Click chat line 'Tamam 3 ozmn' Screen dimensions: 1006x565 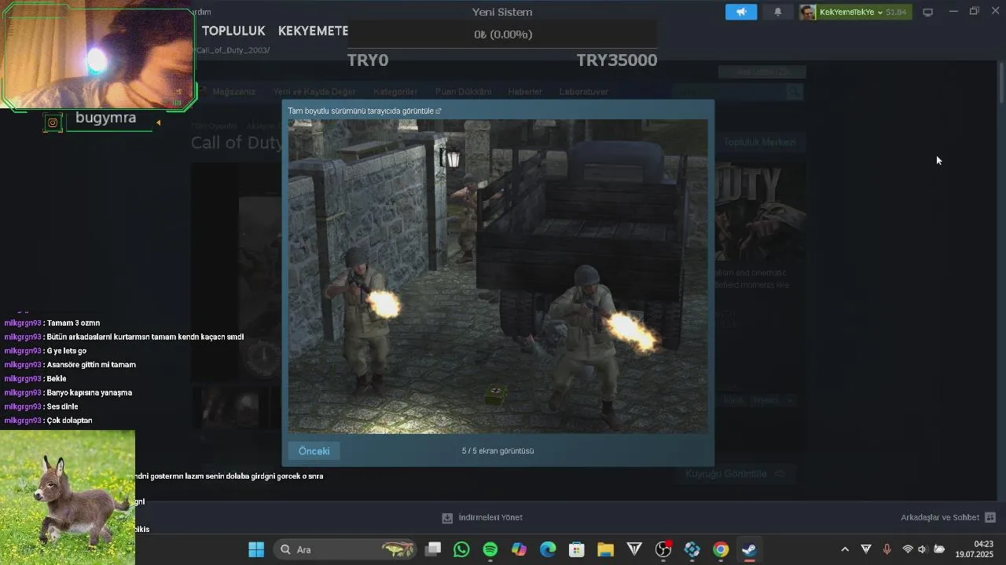pos(73,323)
